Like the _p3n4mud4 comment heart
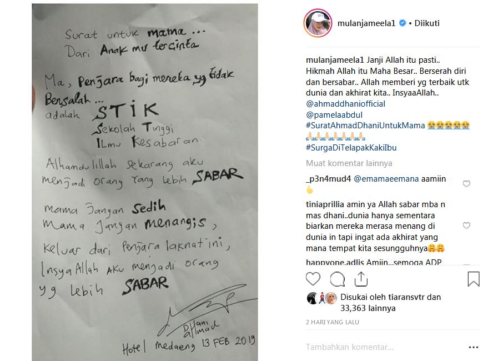Viewport: 483px width, 361px height. pos(466,184)
